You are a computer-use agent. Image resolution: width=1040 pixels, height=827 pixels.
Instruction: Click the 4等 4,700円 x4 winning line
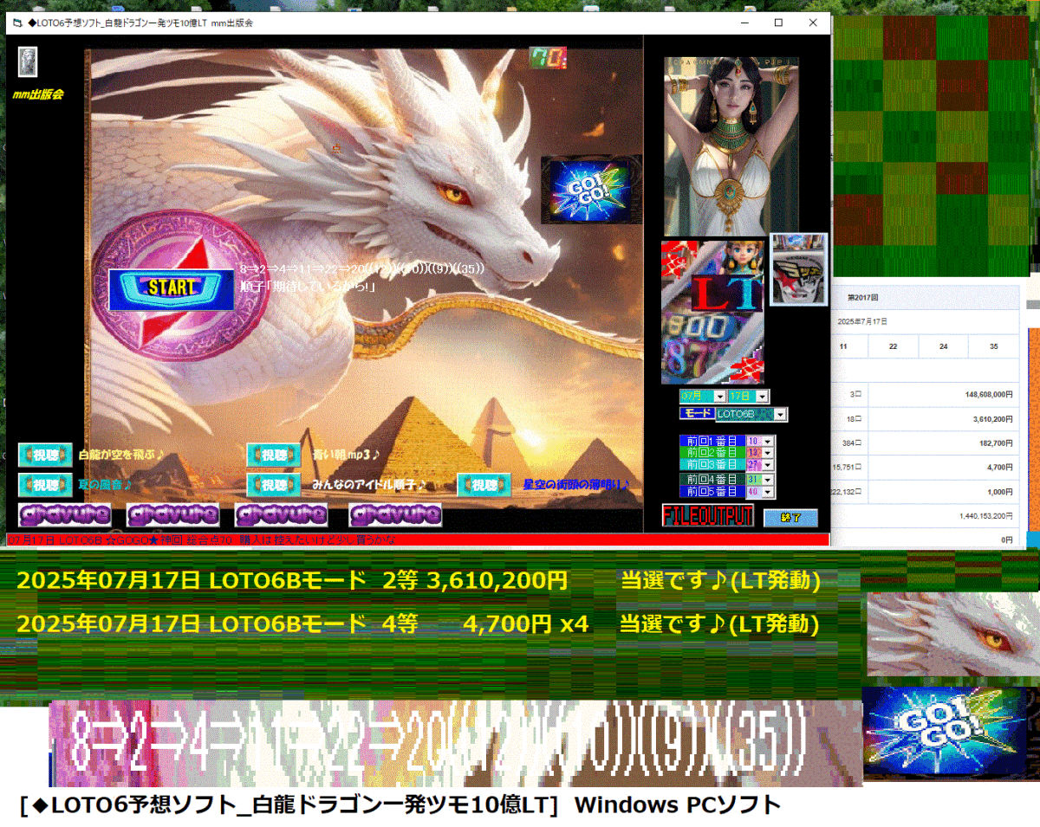(x=418, y=623)
